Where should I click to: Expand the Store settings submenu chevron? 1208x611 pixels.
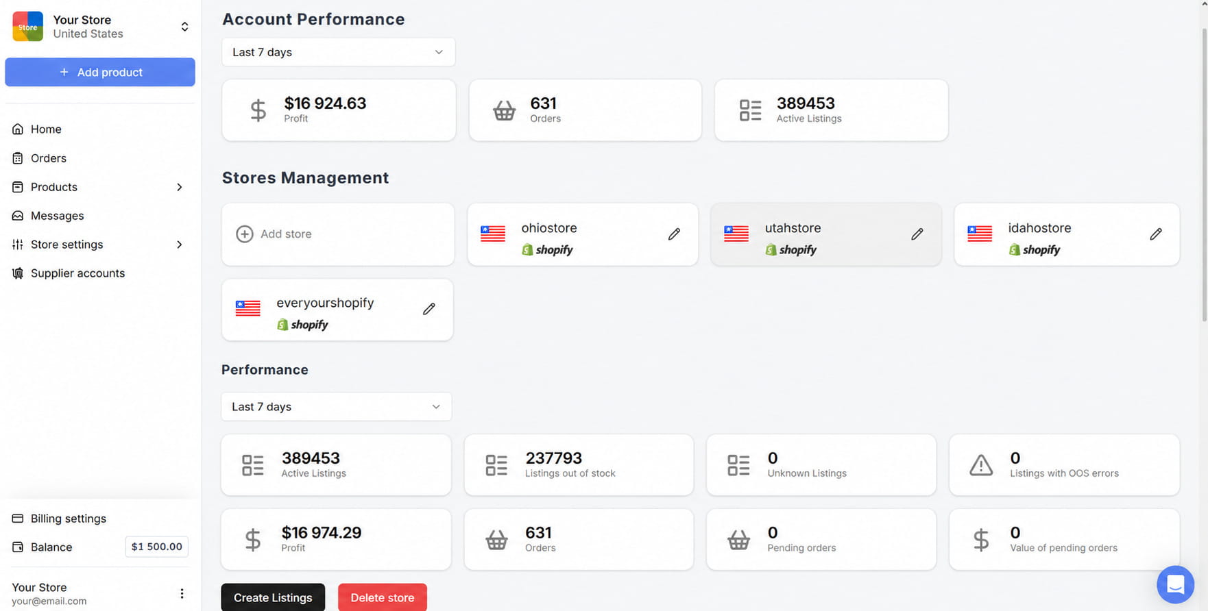180,245
